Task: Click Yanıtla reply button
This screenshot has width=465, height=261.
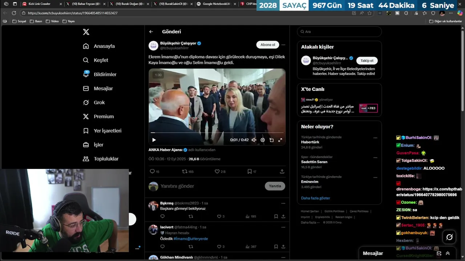Action: coord(275,186)
